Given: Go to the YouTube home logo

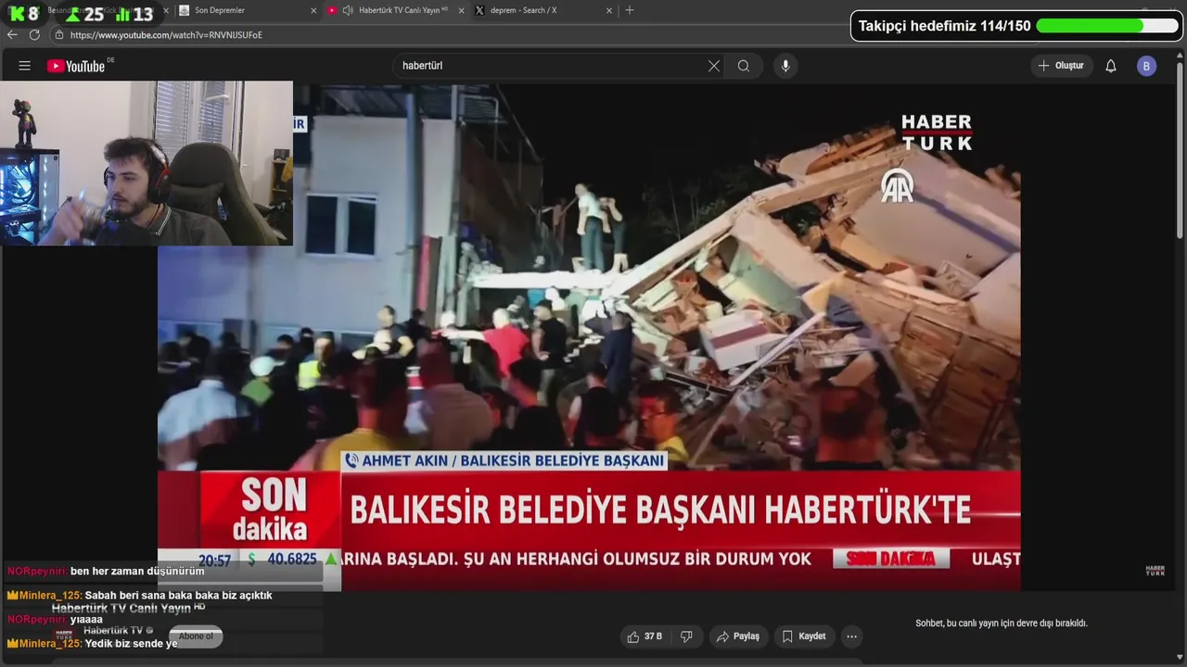Looking at the screenshot, I should (76, 66).
